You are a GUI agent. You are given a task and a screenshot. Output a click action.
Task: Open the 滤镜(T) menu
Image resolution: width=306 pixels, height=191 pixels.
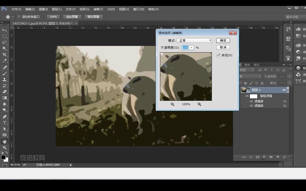pos(98,9)
